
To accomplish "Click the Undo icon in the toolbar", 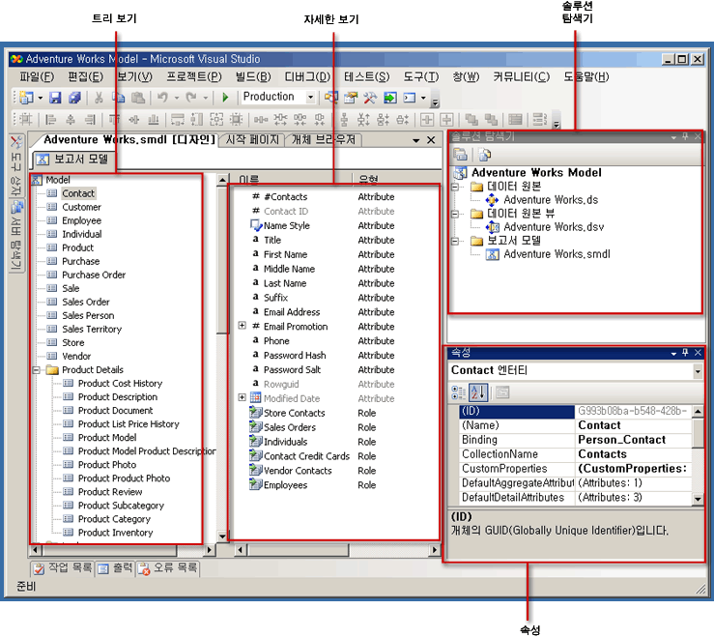I will click(163, 98).
